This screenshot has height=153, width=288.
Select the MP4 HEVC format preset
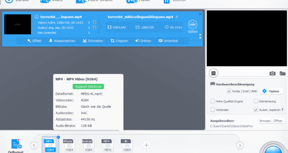(107, 145)
